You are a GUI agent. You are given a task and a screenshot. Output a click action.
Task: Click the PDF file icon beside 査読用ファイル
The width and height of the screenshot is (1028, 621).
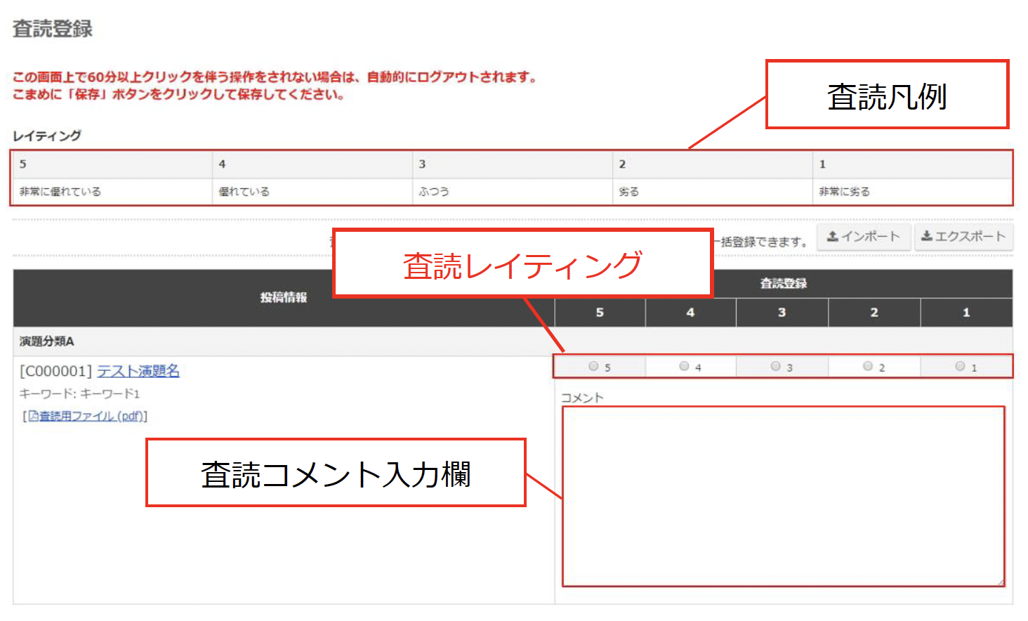tap(33, 417)
